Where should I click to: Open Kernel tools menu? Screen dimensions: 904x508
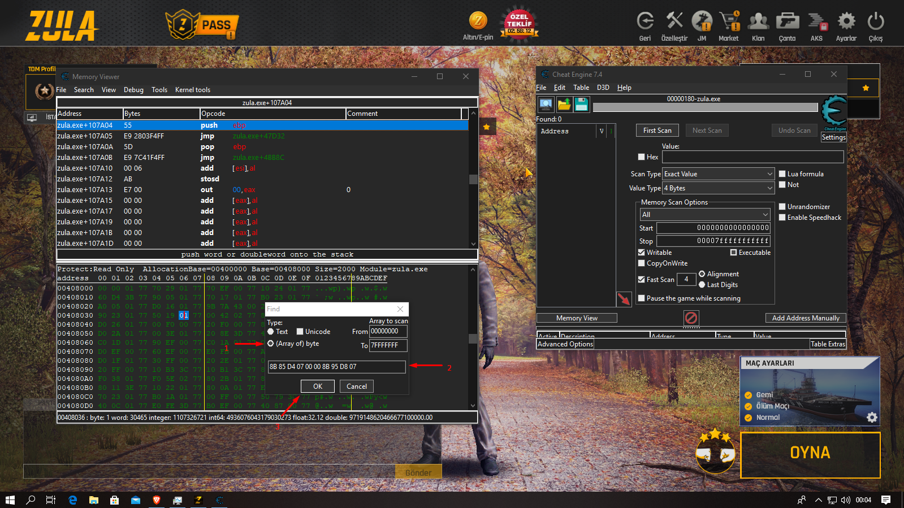[193, 90]
